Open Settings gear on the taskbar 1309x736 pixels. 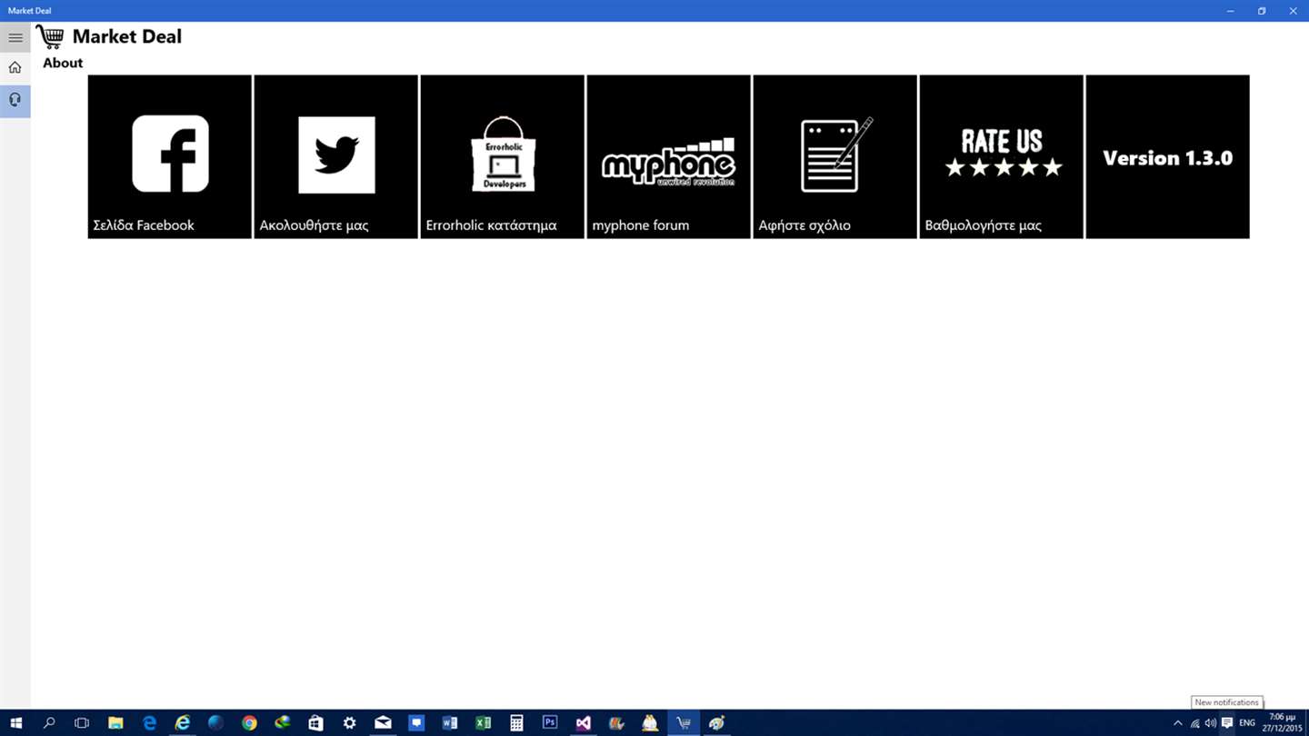coord(349,723)
